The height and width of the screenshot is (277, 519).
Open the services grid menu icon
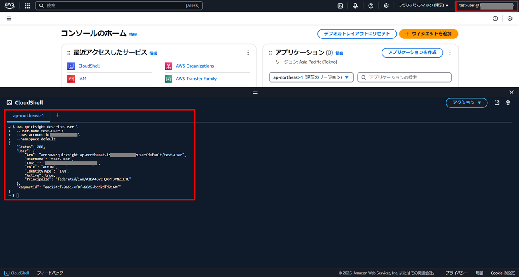(27, 6)
